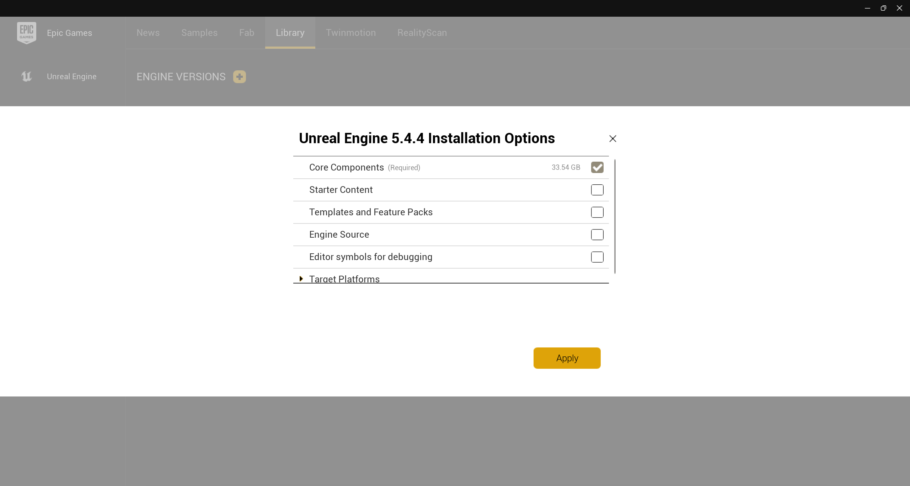The image size is (910, 486).
Task: Tick Editor symbols for debugging
Action: (597, 257)
